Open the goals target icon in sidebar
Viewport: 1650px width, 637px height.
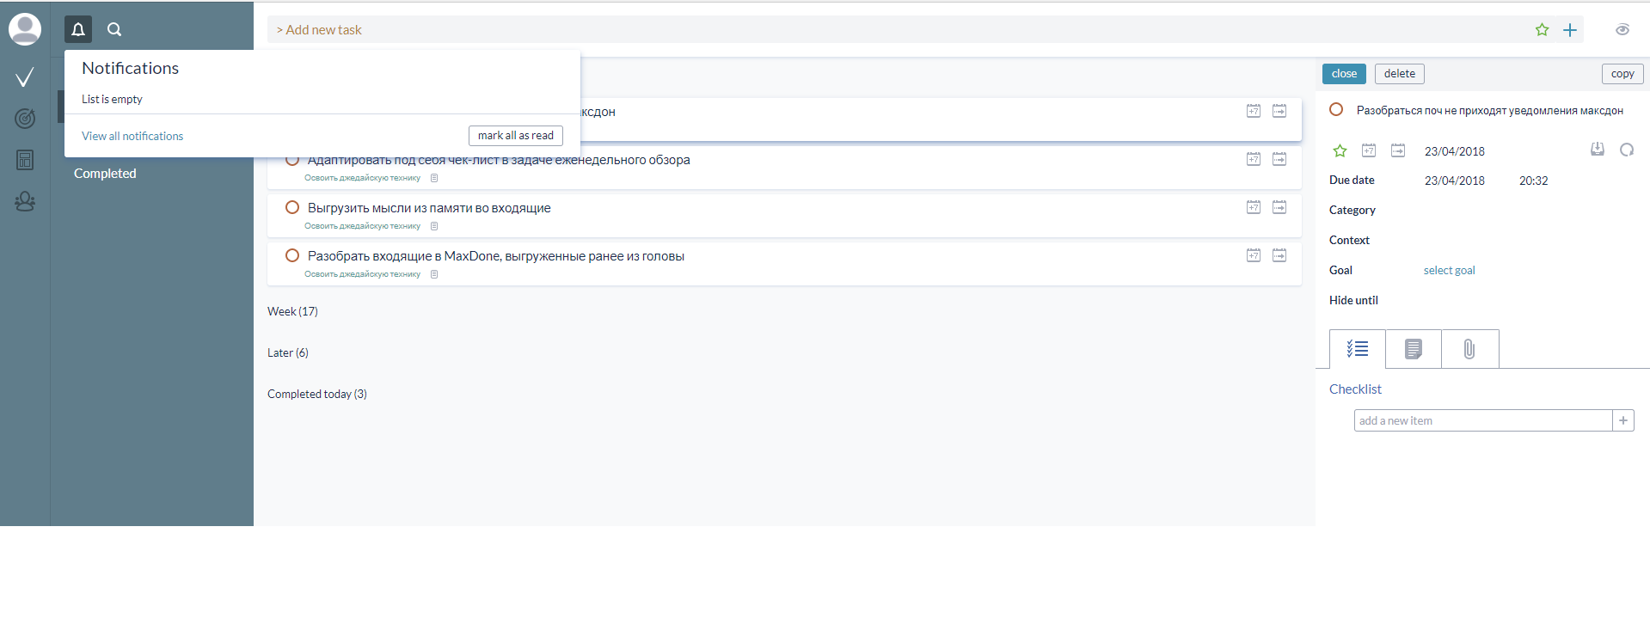tap(25, 119)
